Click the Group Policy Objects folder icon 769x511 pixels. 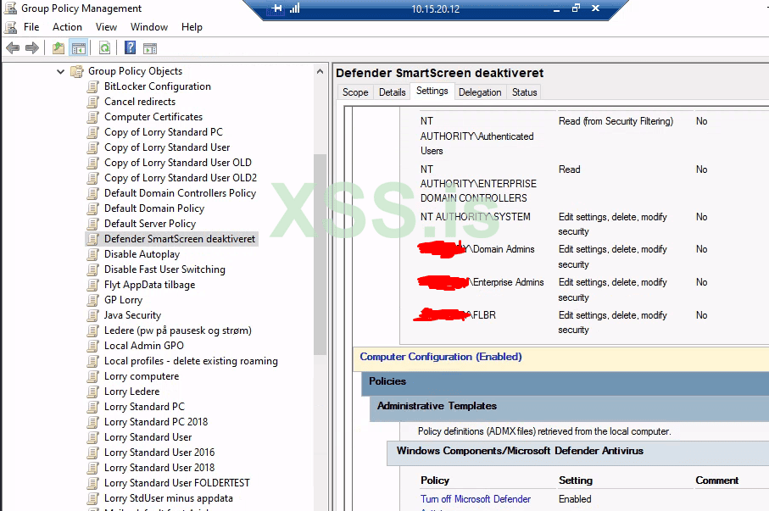(77, 71)
